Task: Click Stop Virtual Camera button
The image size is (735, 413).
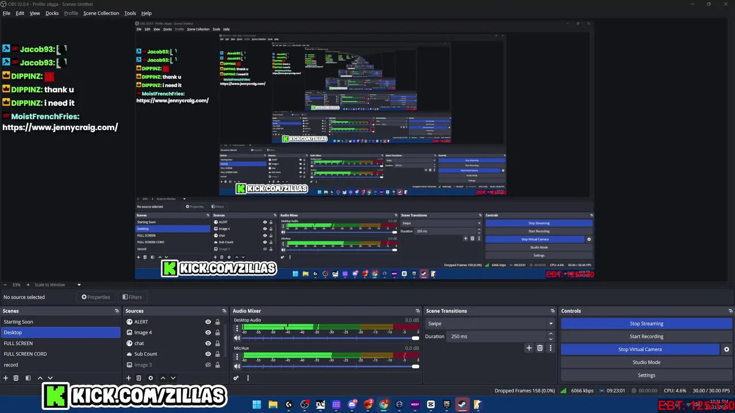Action: [x=640, y=349]
